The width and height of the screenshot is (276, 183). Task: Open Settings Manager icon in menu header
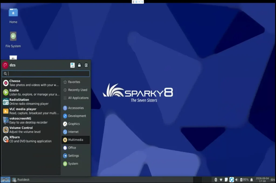point(72,65)
